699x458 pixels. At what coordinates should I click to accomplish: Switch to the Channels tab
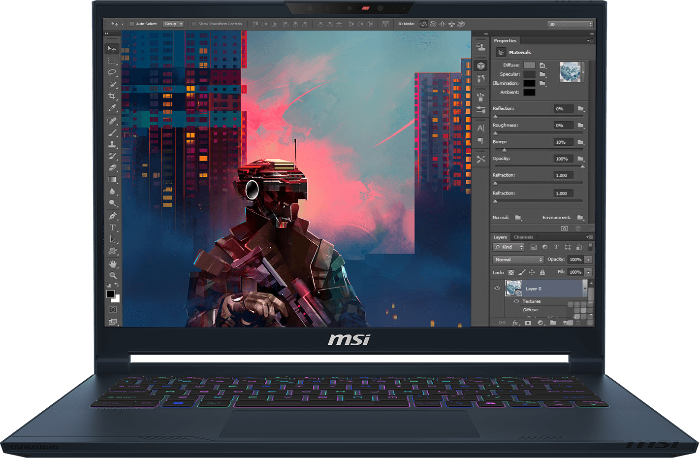pyautogui.click(x=524, y=237)
